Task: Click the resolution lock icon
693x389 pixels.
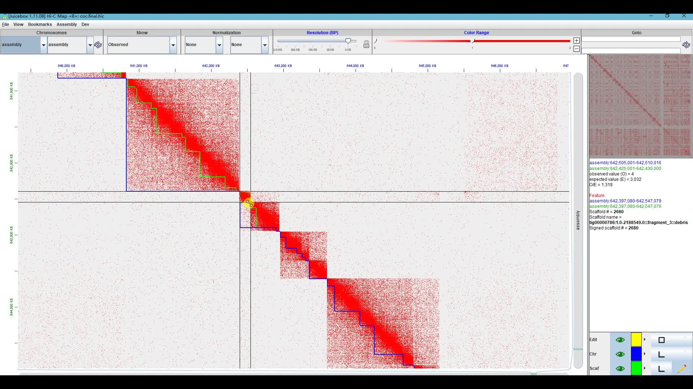Action: pyautogui.click(x=366, y=44)
